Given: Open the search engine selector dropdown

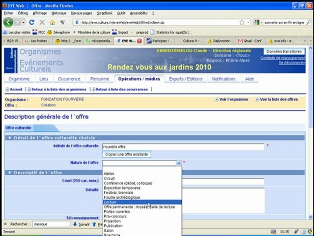Looking at the screenshot, I should [258, 23].
